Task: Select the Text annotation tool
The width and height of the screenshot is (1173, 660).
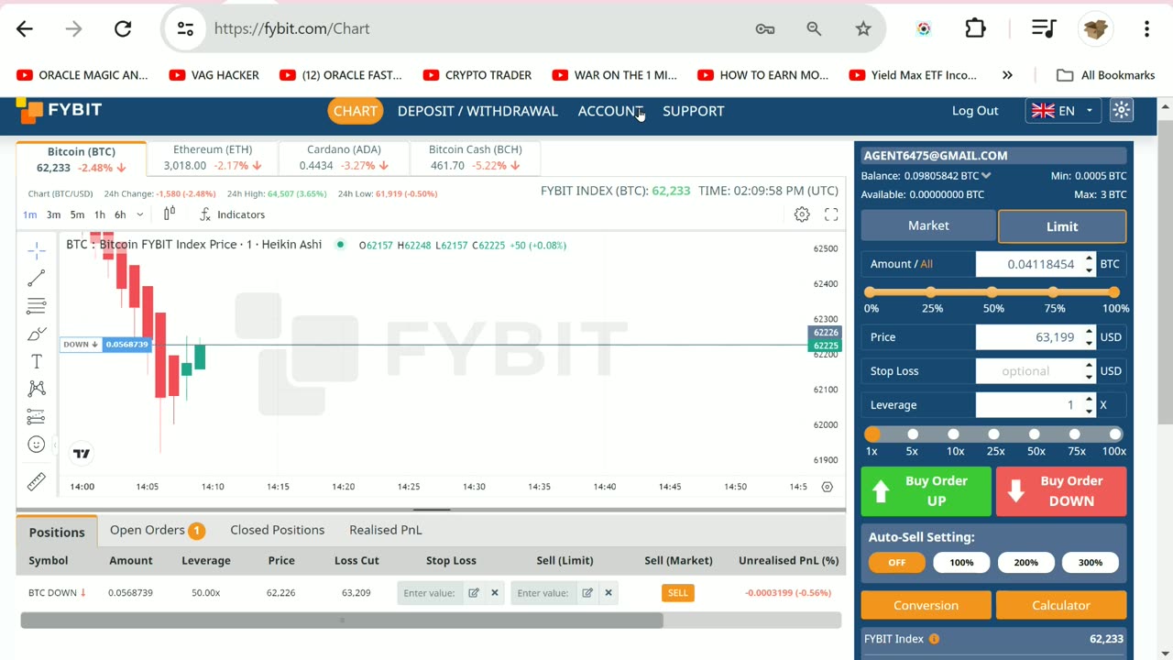Action: tap(36, 361)
